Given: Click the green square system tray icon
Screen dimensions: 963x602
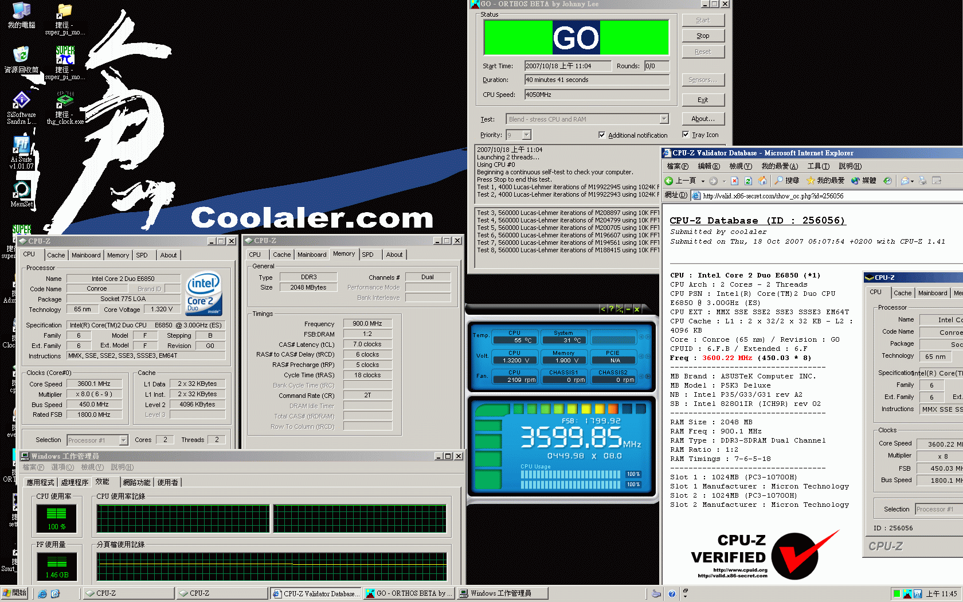Looking at the screenshot, I should point(897,593).
